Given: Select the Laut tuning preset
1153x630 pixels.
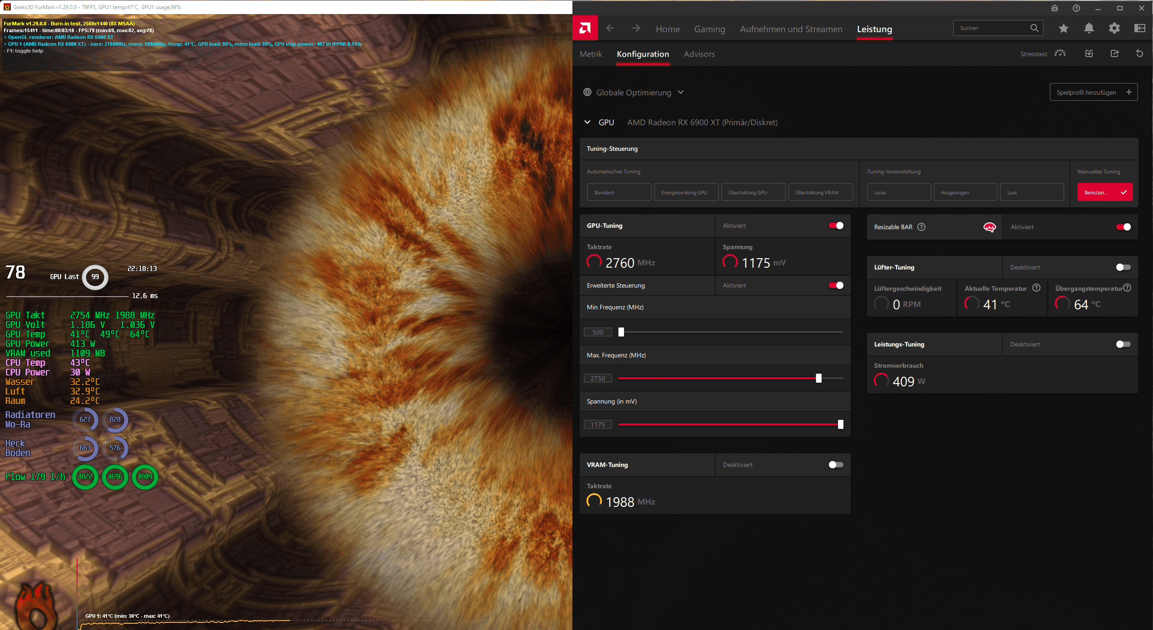Looking at the screenshot, I should coord(1032,192).
